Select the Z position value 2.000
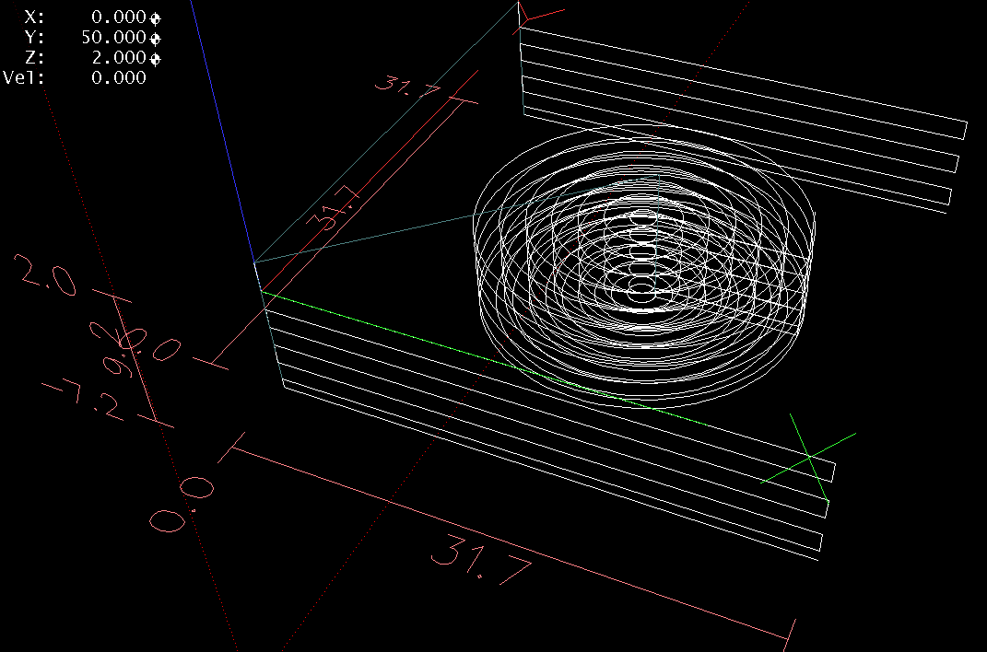 (119, 58)
